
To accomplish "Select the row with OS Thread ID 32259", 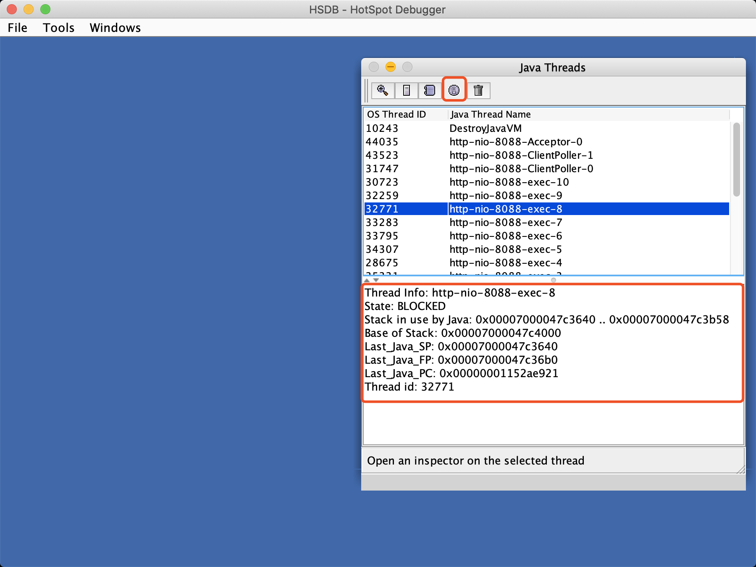I will coord(546,195).
